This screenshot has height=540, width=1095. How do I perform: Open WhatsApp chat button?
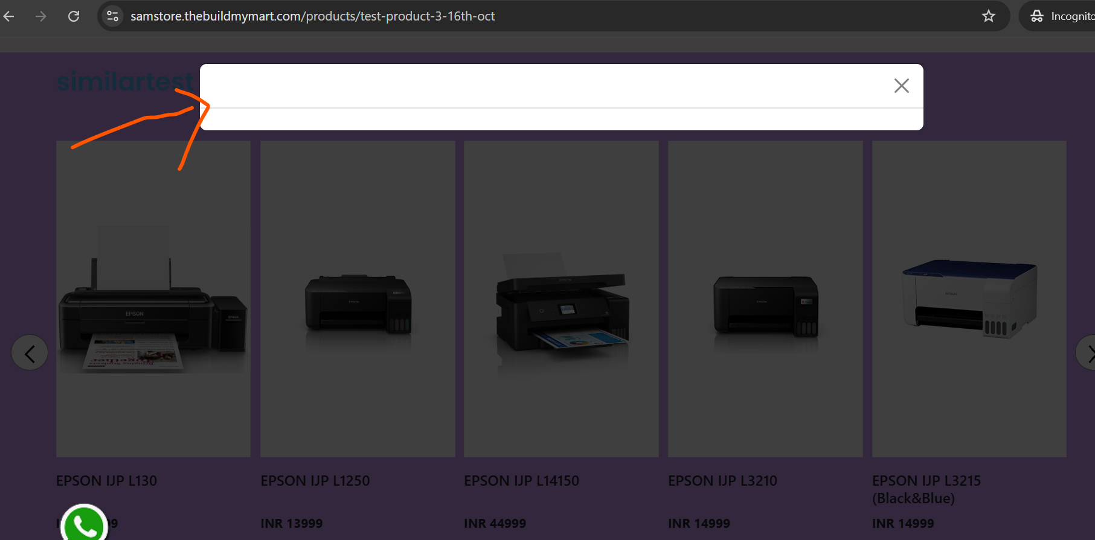[x=84, y=524]
